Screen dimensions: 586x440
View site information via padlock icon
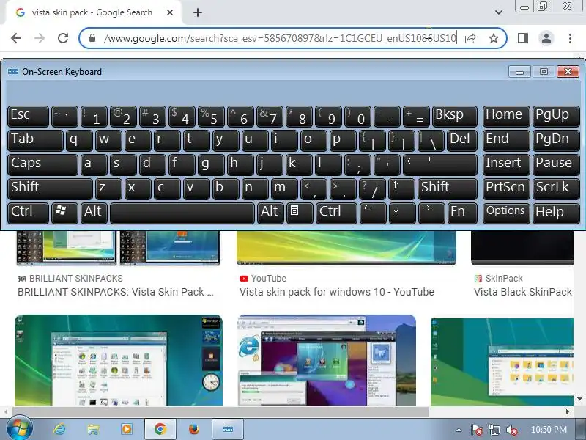pyautogui.click(x=92, y=38)
